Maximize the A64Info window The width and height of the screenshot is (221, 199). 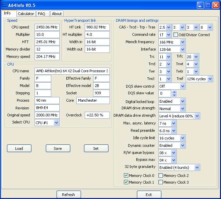[208, 5]
